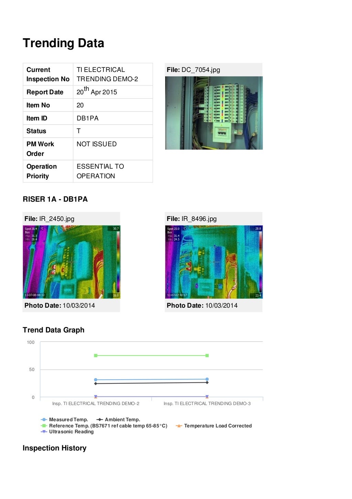Select the 'TI ELECTRICAL TRENDING DEMO-2' table cell
352x499 pixels.
pyautogui.click(x=113, y=74)
